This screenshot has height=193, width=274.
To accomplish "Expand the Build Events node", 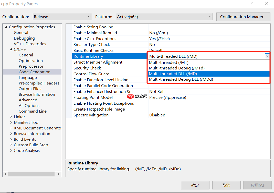I will [x=11, y=139].
